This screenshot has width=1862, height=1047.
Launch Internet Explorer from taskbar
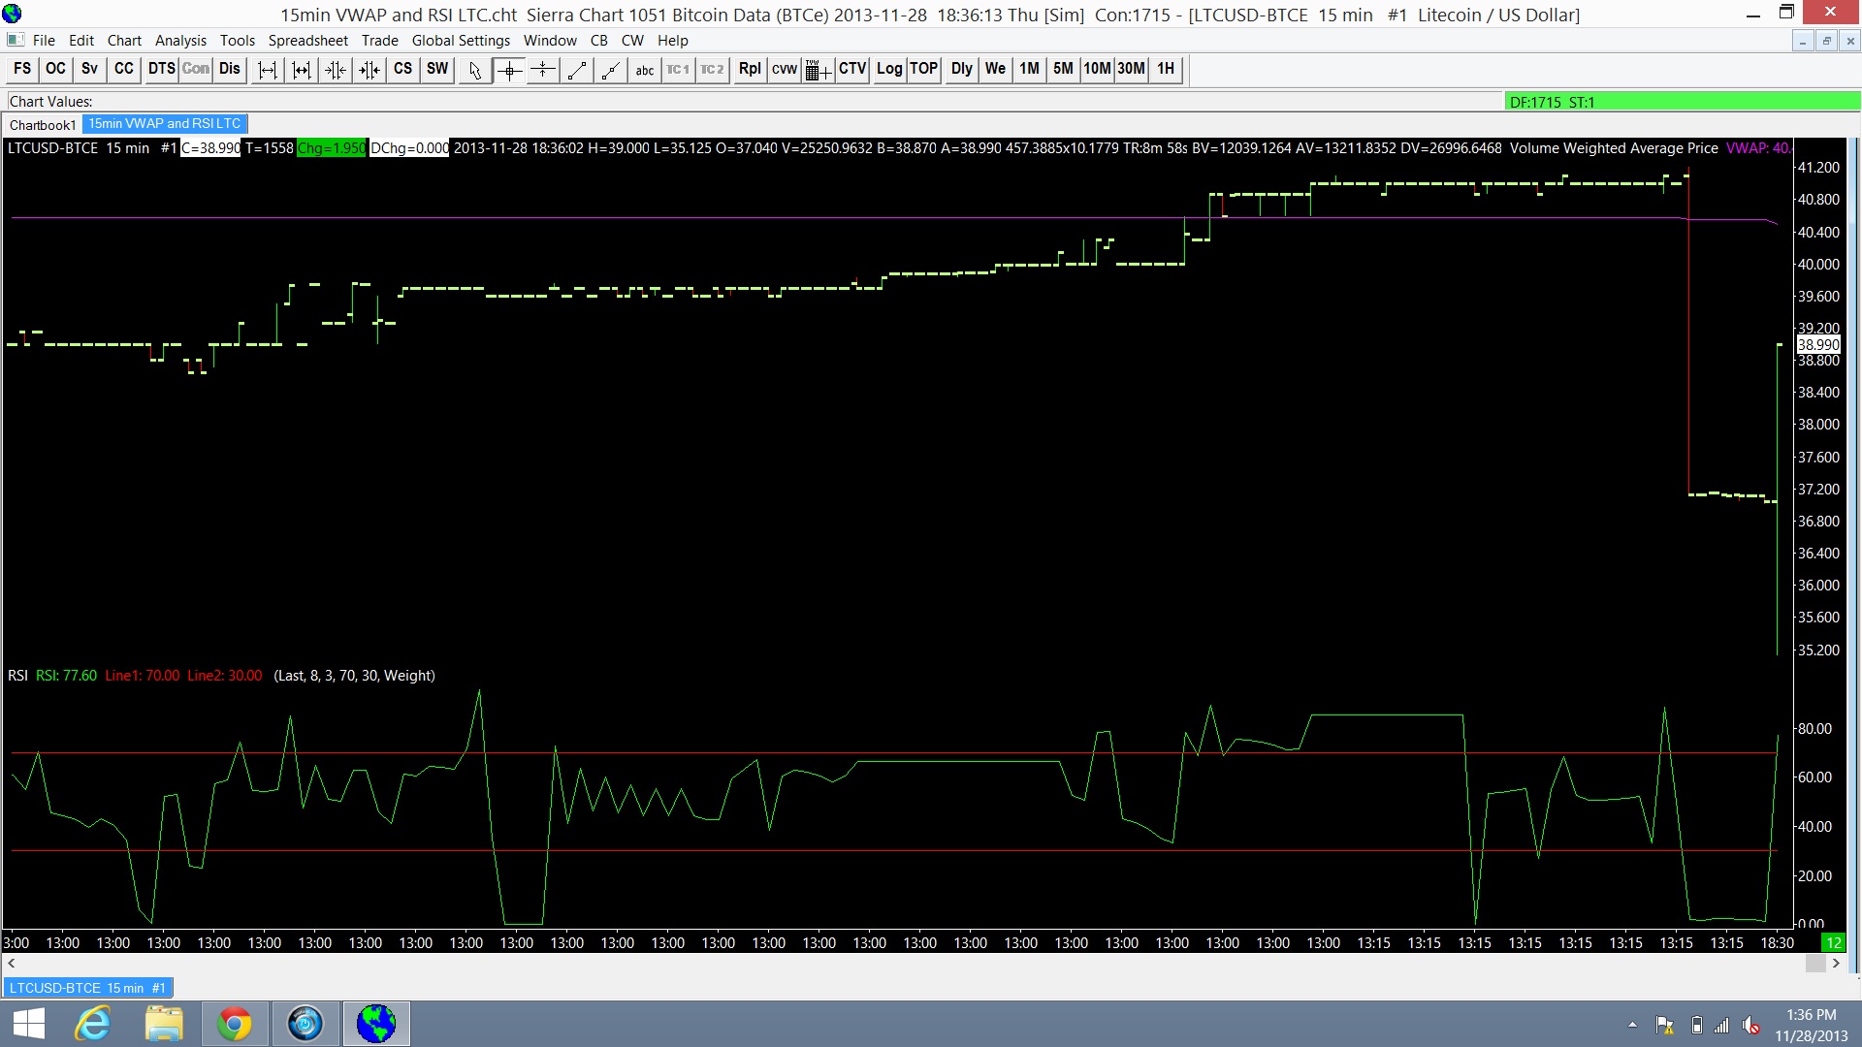coord(94,1024)
